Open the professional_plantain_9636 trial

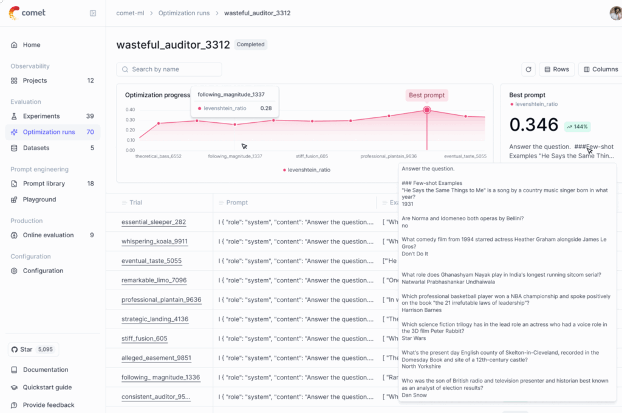tap(161, 300)
